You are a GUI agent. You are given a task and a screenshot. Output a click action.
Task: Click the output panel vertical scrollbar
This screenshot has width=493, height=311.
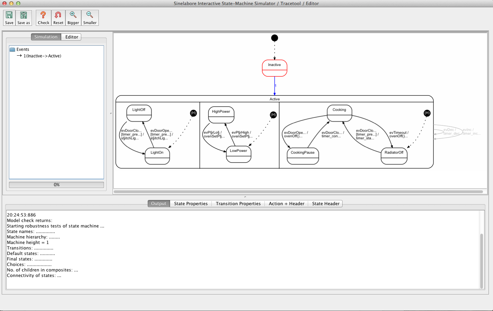481,261
